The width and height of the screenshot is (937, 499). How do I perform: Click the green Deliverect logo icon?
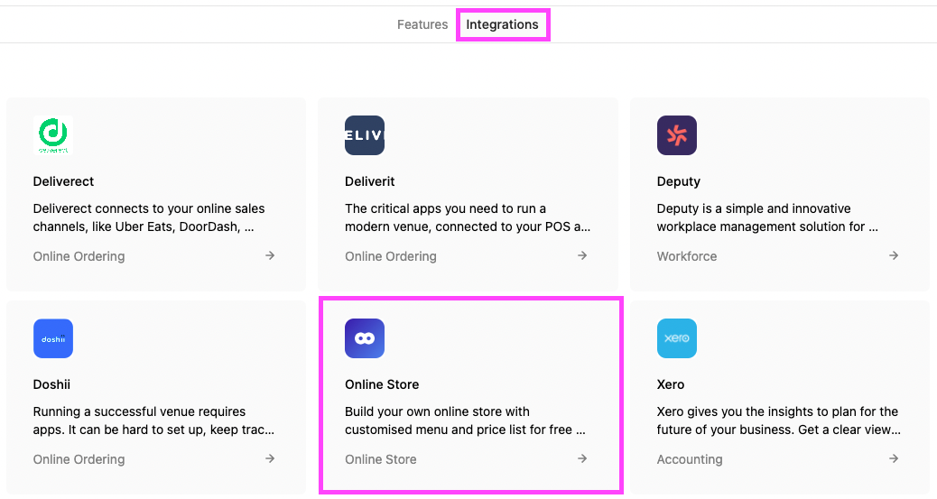click(53, 135)
